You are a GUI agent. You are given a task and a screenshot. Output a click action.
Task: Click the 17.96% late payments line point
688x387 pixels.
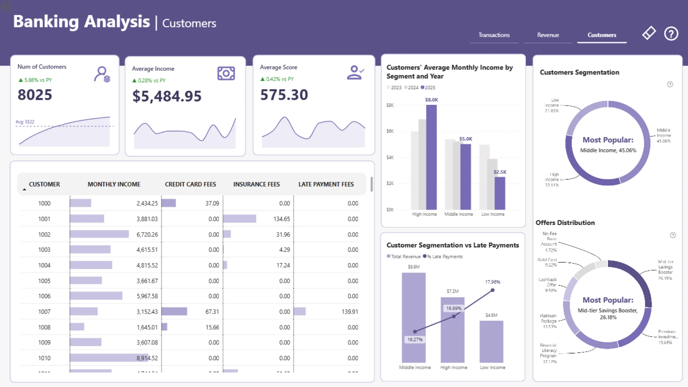(x=493, y=290)
